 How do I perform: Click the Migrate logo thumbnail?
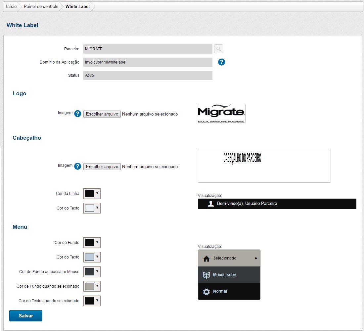pyautogui.click(x=221, y=114)
